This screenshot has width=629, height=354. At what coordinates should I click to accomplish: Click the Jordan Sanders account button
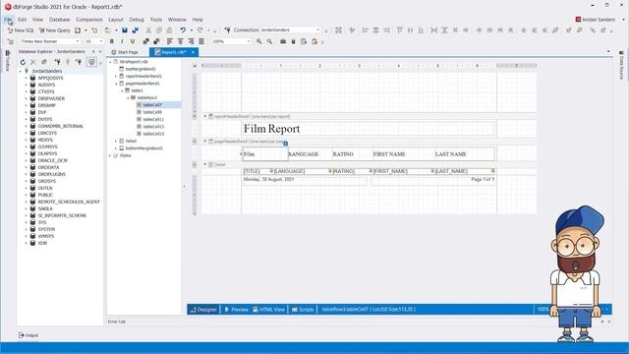pos(595,20)
